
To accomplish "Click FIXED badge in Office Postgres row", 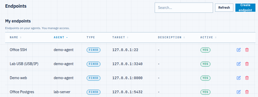I will pyautogui.click(x=94, y=92).
